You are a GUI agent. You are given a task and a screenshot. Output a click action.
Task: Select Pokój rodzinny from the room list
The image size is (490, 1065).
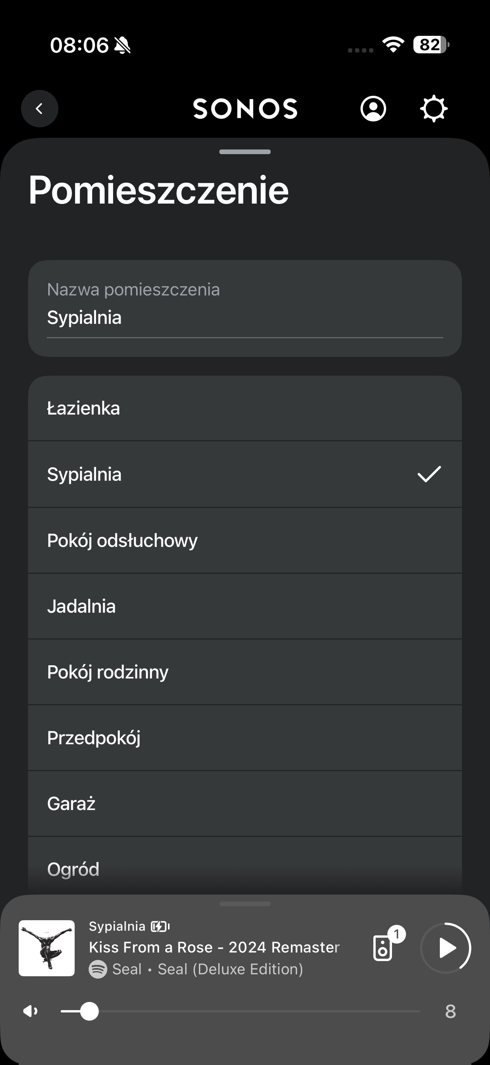click(x=245, y=672)
